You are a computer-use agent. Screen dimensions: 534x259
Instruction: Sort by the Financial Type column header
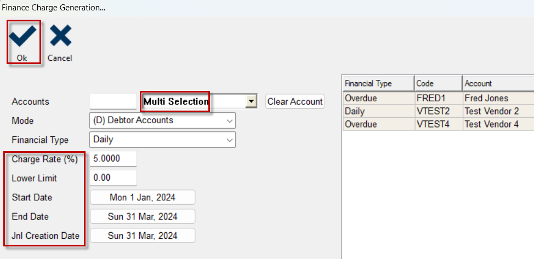379,83
